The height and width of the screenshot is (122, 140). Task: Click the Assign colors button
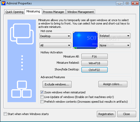pos(113,84)
